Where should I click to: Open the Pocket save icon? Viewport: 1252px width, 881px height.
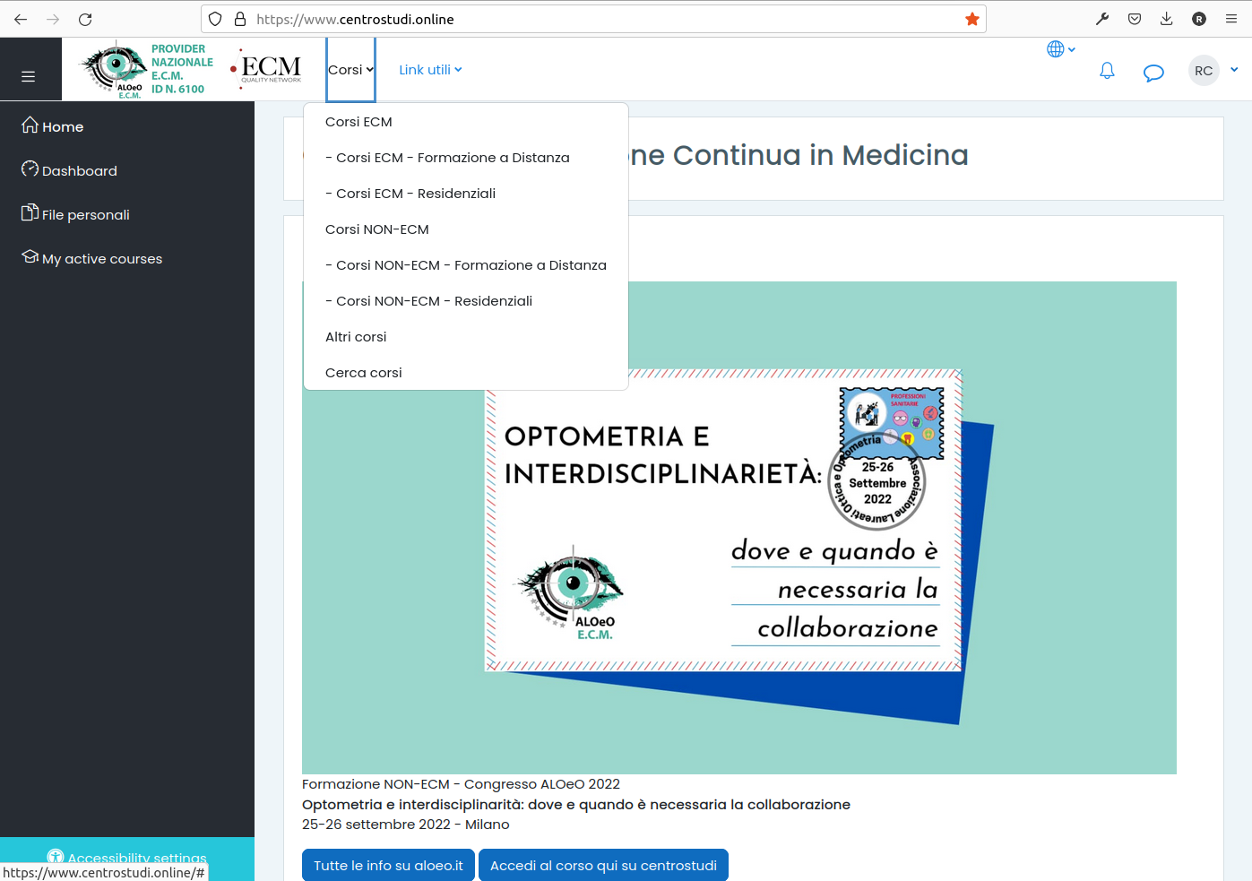click(1135, 19)
